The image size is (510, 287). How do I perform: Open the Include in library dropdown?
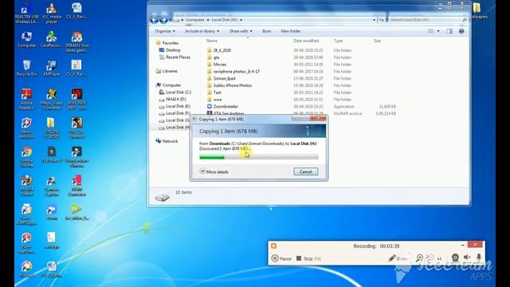point(202,31)
